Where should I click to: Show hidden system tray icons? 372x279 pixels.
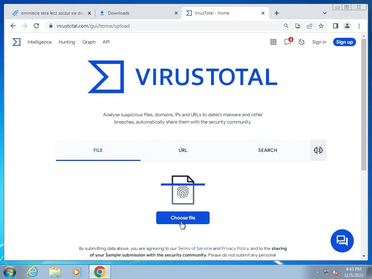[x=318, y=272]
